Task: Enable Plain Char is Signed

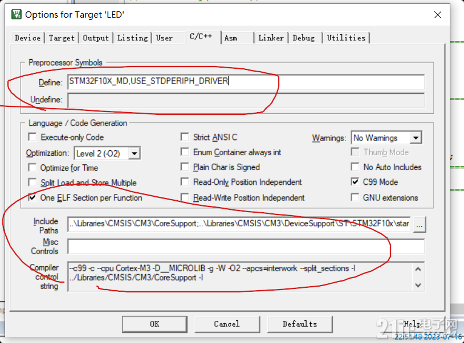Action: coord(185,167)
